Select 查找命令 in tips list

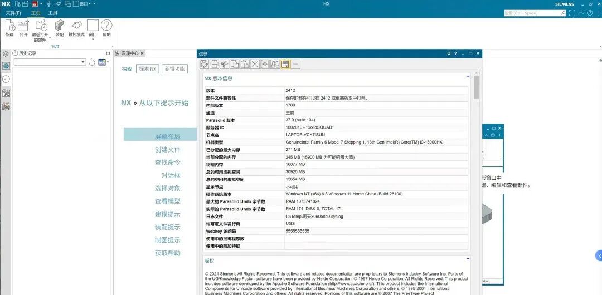[x=167, y=163]
